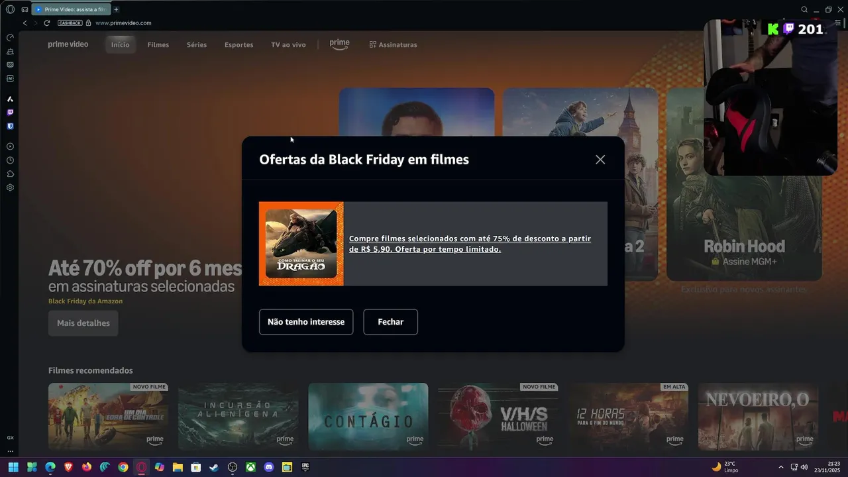
Task: Click the www.primevideo.com address field
Action: click(123, 23)
